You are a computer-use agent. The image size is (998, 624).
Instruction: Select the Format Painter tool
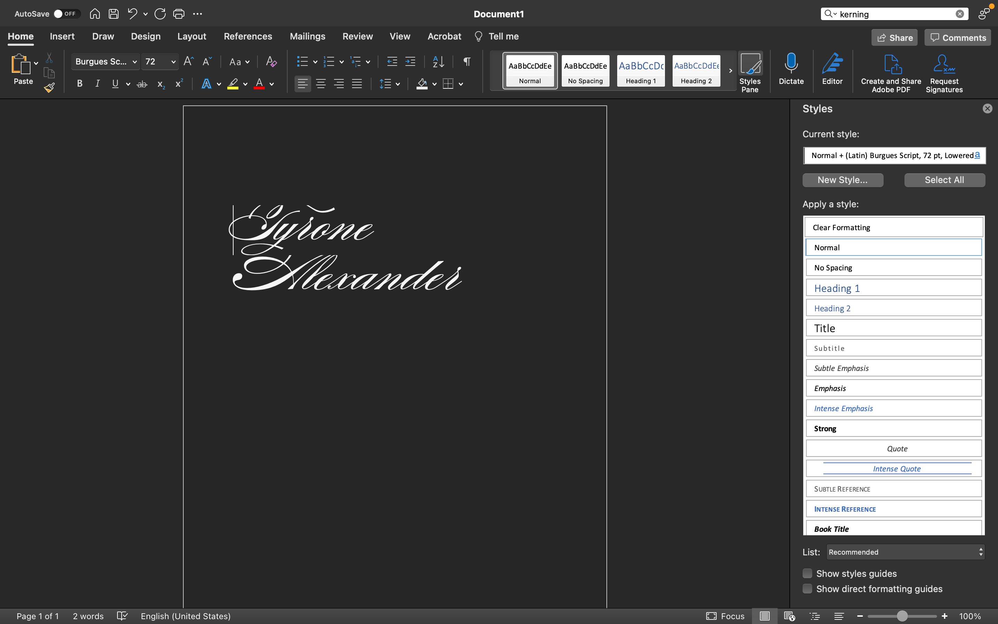tap(49, 87)
